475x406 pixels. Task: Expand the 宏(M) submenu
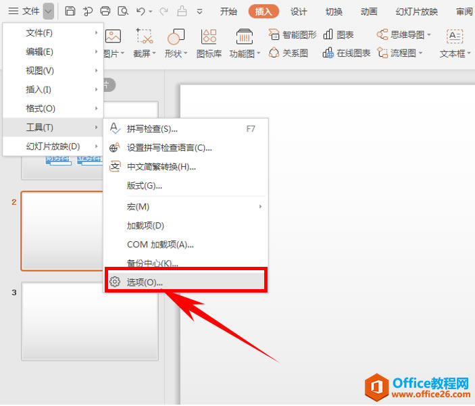tap(186, 207)
